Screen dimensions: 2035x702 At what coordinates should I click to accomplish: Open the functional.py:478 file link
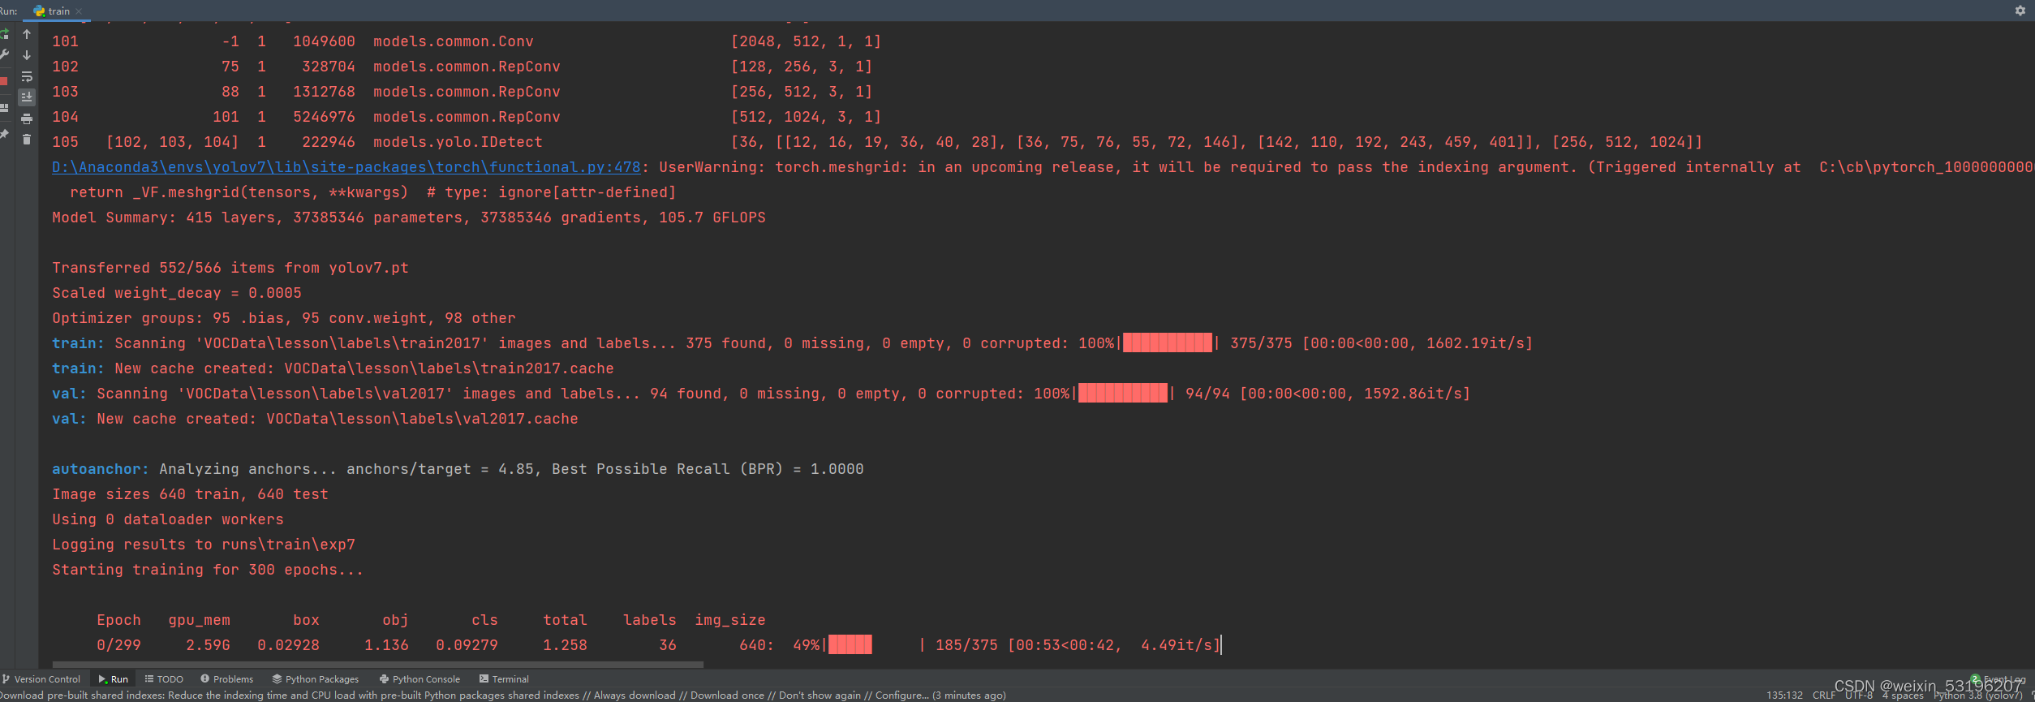pos(346,167)
